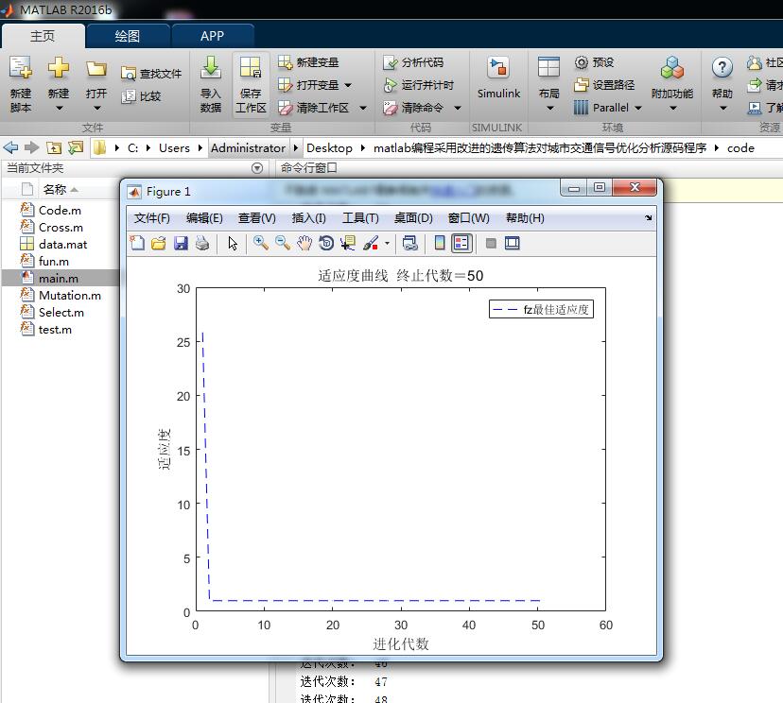Image resolution: width=783 pixels, height=703 pixels.
Task: Click New Variable (新建变量) button
Action: 308,62
